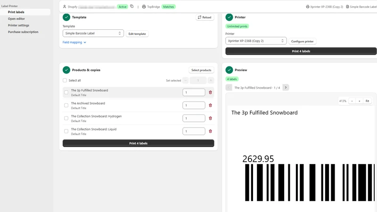
Task: Click the Unlimited prints badge
Action: pos(237,26)
